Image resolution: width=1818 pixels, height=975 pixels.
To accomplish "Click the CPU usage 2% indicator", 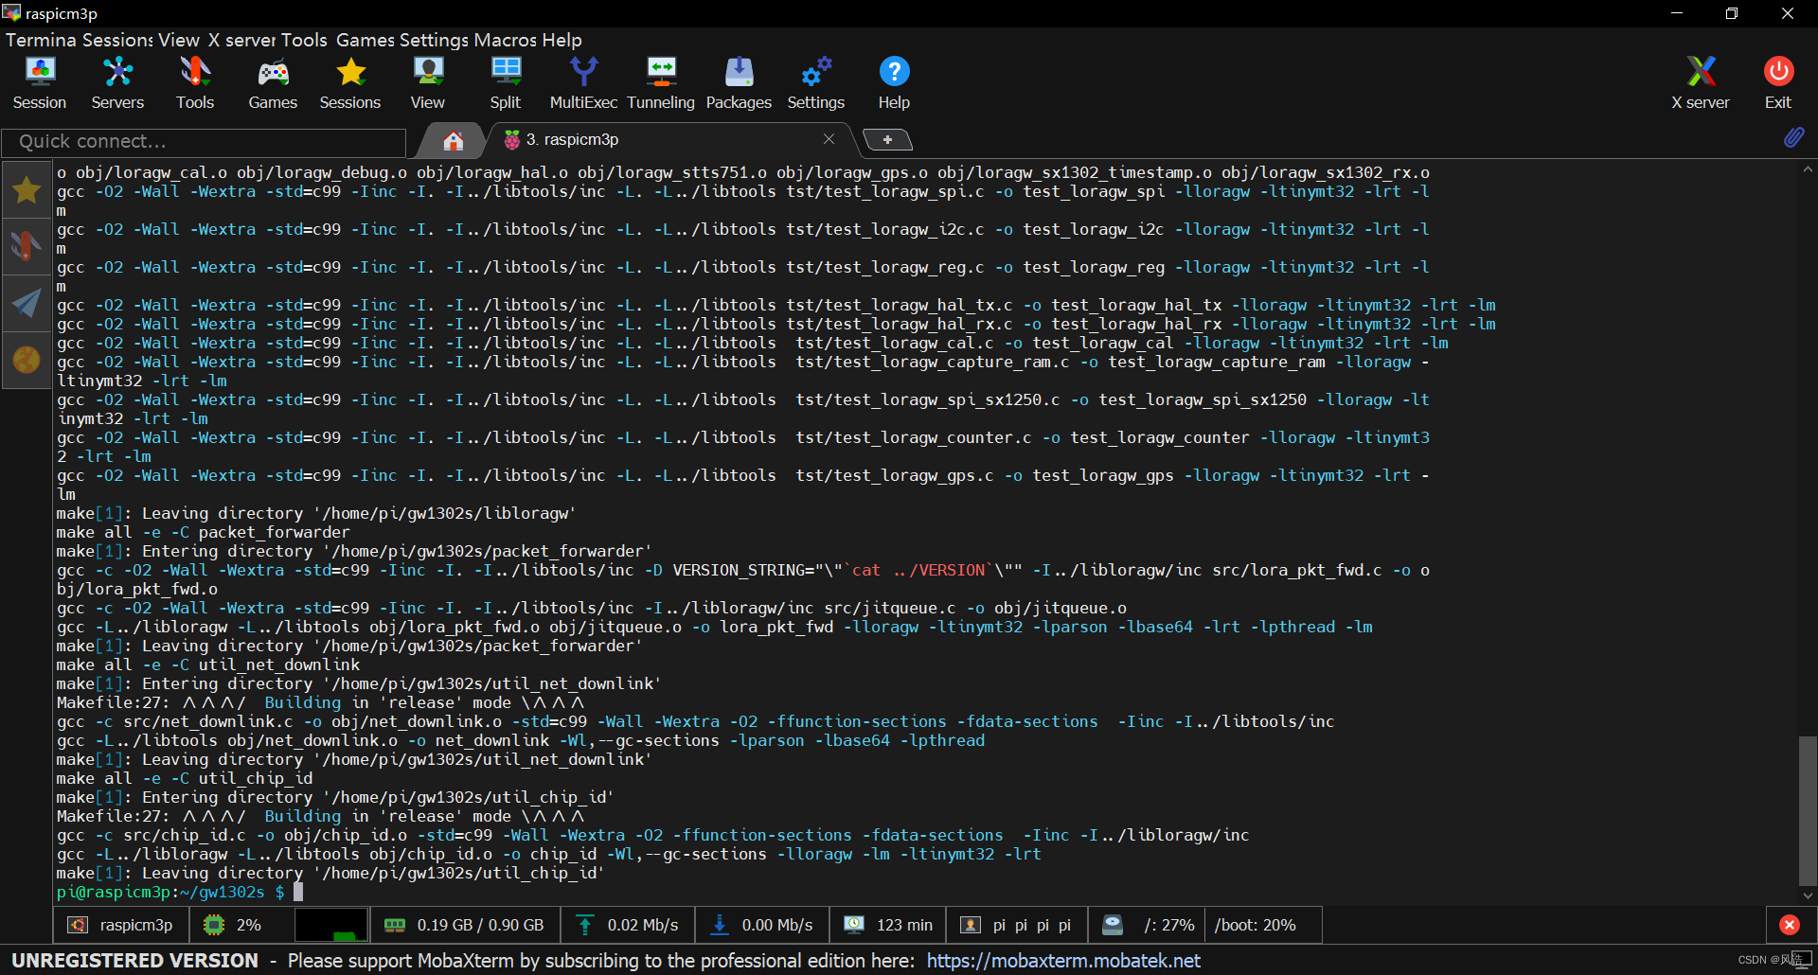I will point(233,925).
